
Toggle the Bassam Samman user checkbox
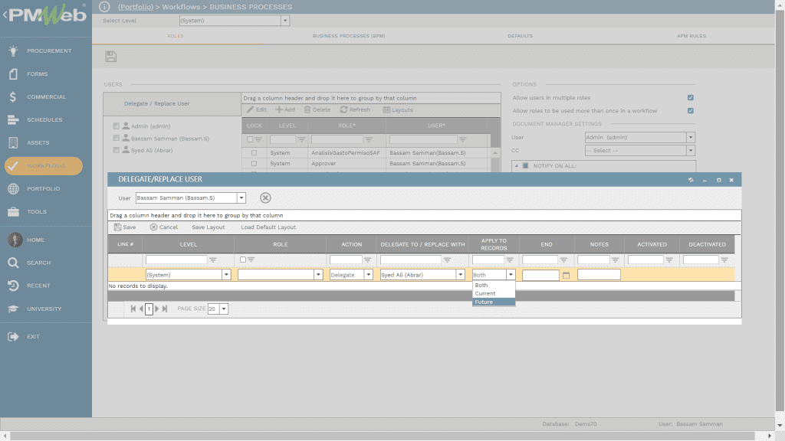pos(117,138)
